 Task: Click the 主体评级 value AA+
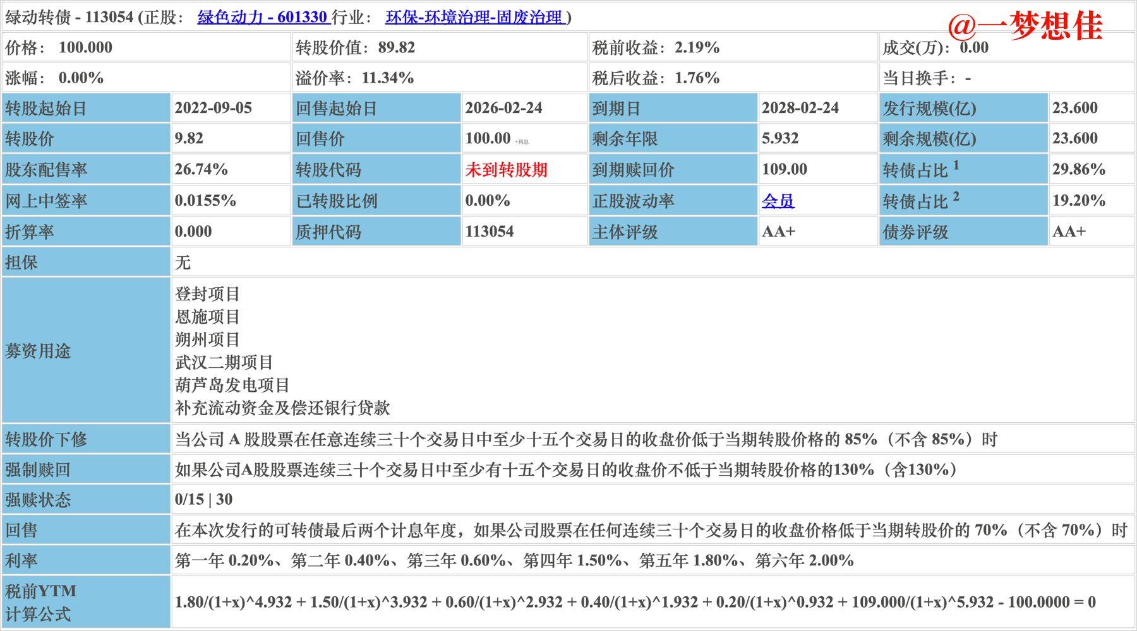778,232
